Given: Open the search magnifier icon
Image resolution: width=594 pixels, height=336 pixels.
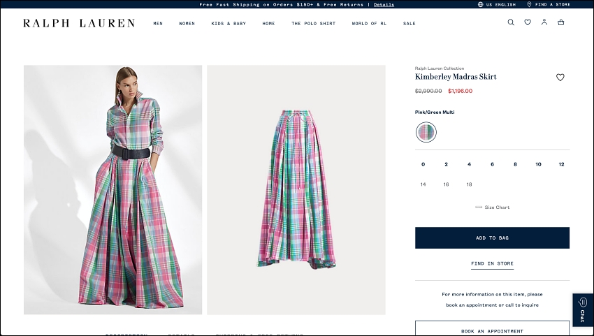Looking at the screenshot, I should (511, 22).
